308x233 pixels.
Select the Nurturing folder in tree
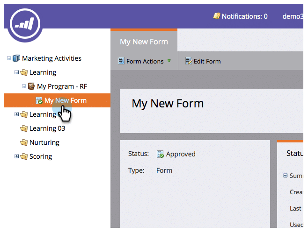[44, 142]
